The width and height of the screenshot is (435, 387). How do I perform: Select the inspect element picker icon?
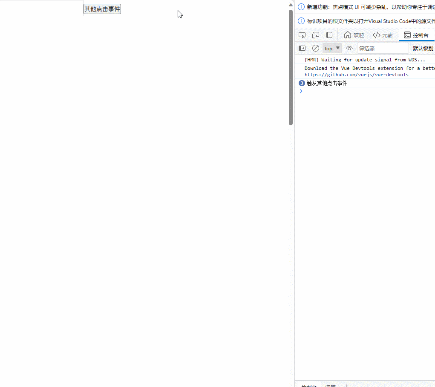tap(302, 35)
